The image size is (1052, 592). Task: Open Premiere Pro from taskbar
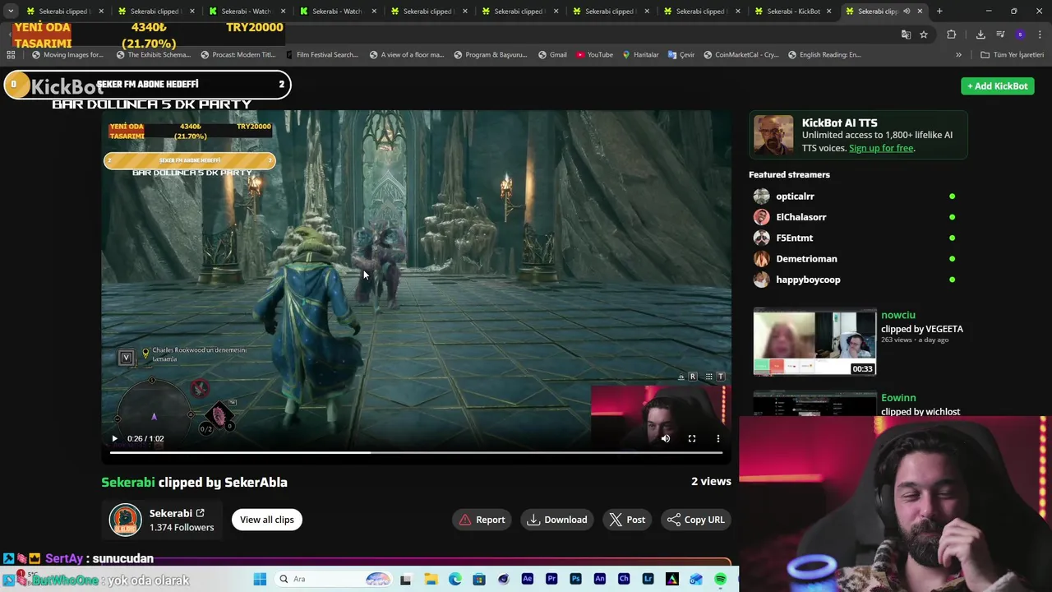(551, 580)
